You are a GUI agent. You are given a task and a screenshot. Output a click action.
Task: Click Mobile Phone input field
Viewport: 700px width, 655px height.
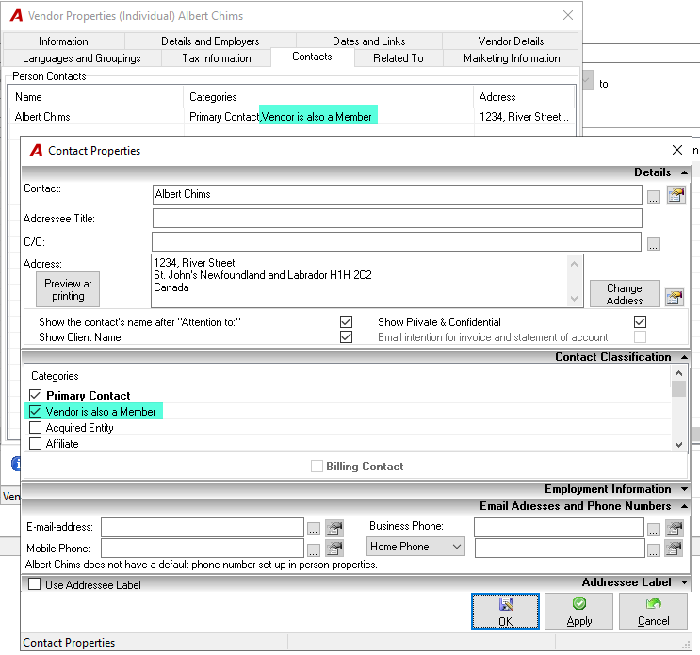pyautogui.click(x=203, y=549)
